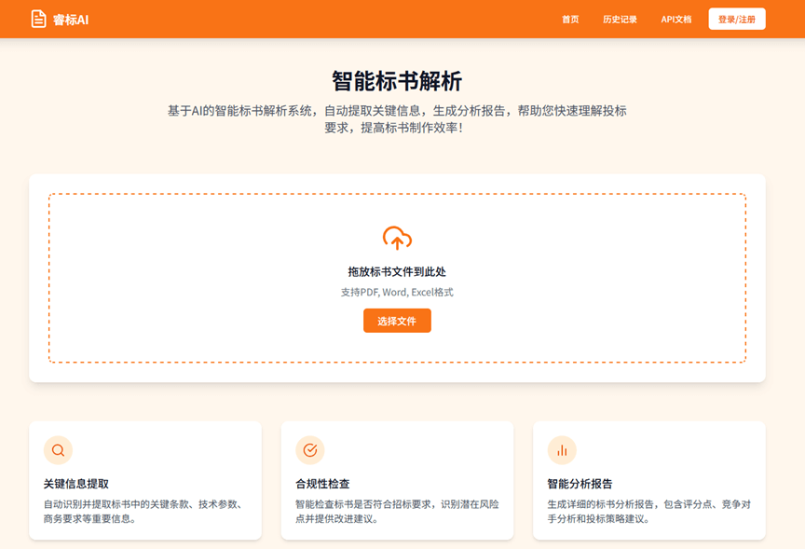Click the 智能分析报告 feature card

pyautogui.click(x=649, y=480)
